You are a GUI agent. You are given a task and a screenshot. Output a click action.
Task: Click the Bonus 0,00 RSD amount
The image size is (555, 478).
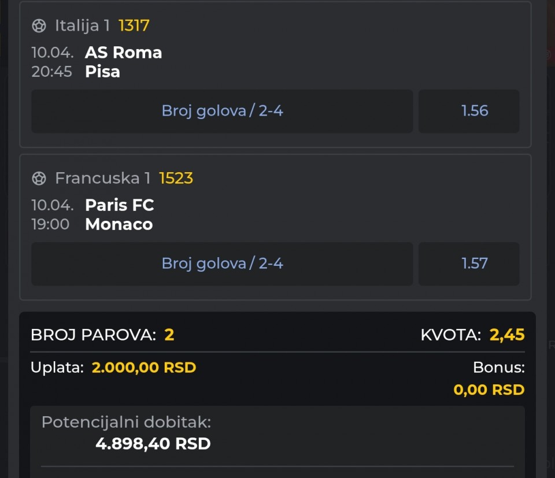click(489, 390)
